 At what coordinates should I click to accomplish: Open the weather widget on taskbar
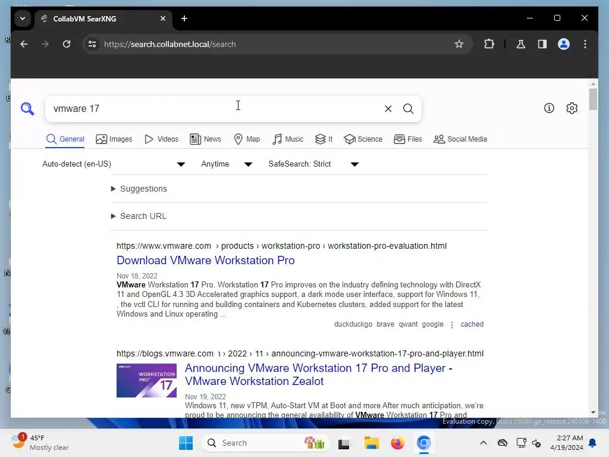[40, 443]
